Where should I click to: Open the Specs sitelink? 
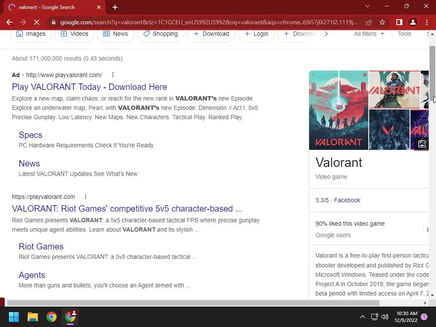tap(30, 135)
